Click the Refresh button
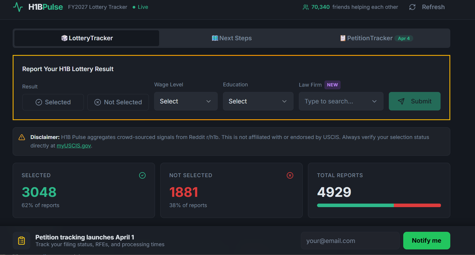The height and width of the screenshot is (255, 475). point(427,7)
